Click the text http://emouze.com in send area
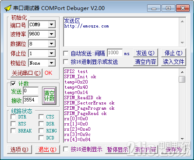194x160 pixels. tap(87, 26)
